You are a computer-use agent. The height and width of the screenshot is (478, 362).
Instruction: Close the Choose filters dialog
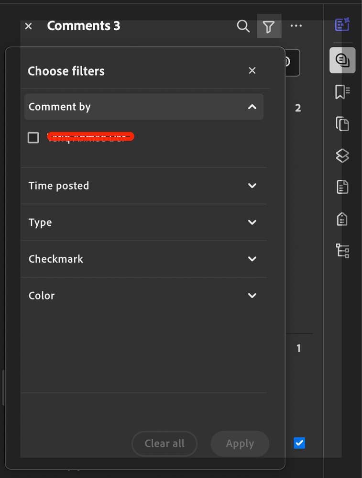[252, 71]
